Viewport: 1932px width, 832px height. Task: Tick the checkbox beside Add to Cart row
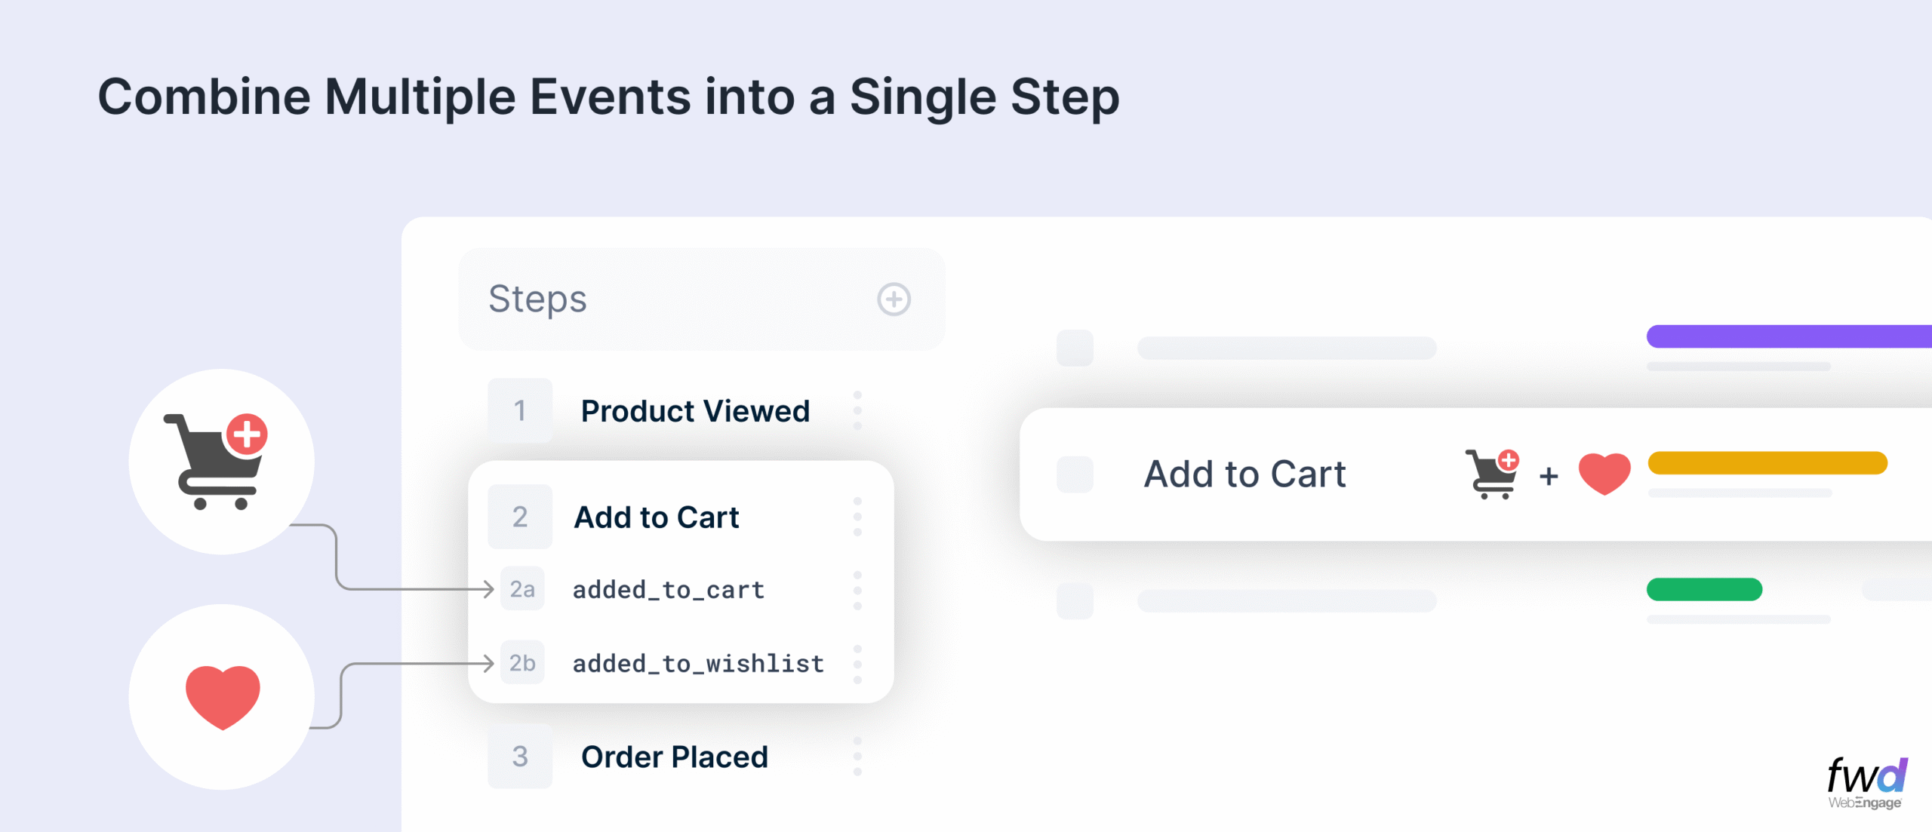[1075, 474]
